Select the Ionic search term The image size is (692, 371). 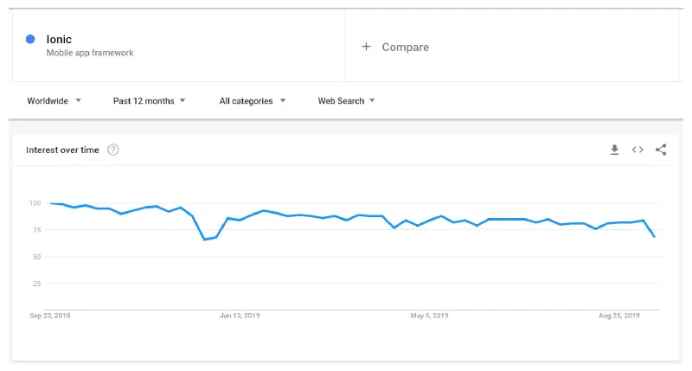[59, 39]
